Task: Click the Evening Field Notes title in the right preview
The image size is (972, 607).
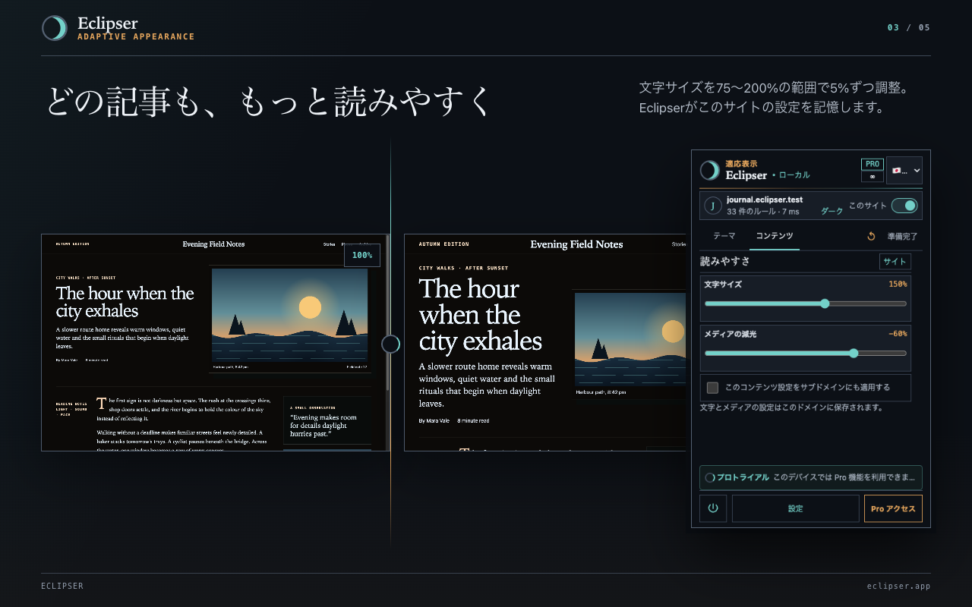Action: [x=576, y=244]
